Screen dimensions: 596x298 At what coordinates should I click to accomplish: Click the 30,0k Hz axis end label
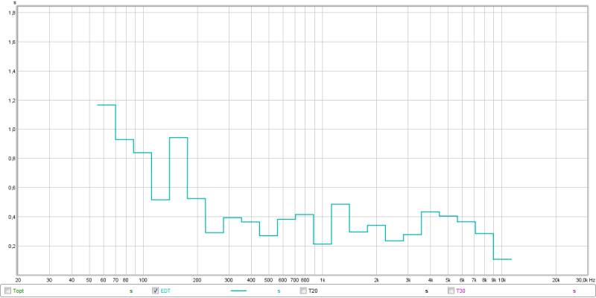tap(583, 280)
